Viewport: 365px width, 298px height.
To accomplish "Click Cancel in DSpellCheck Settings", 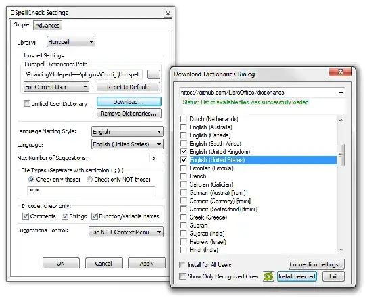I will pyautogui.click(x=104, y=263).
